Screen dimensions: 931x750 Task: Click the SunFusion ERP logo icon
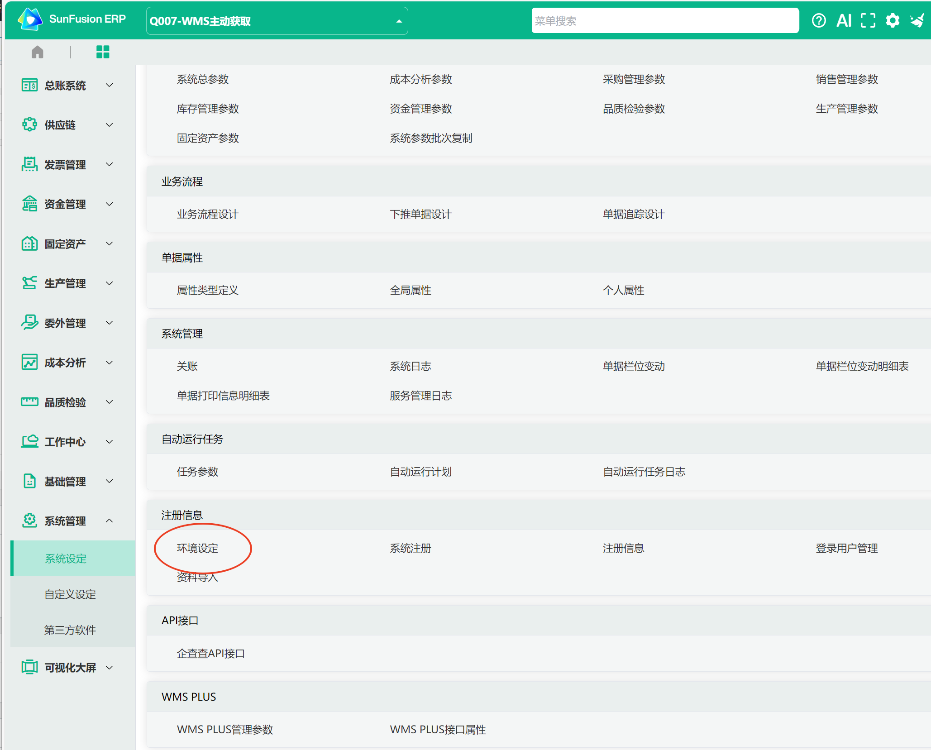[x=30, y=19]
